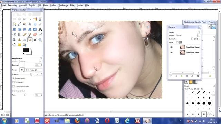The height and width of the screenshot is (124, 221).
Task: Select the Blur/Sharpen droplet tool
Action: click(25, 40)
